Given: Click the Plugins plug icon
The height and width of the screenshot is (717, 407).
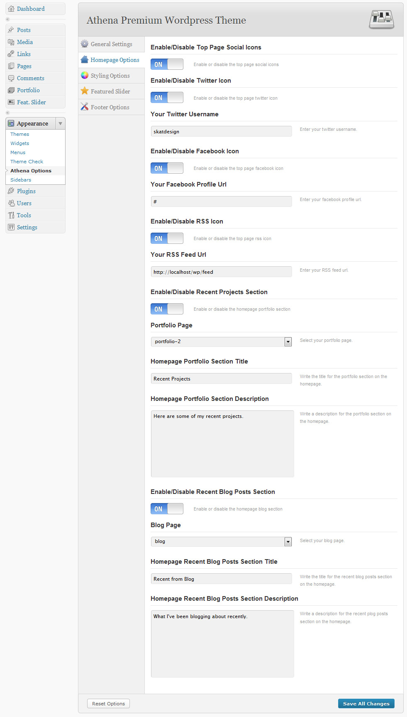Looking at the screenshot, I should 11,191.
